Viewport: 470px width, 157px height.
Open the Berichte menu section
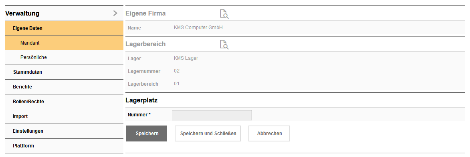(64, 87)
